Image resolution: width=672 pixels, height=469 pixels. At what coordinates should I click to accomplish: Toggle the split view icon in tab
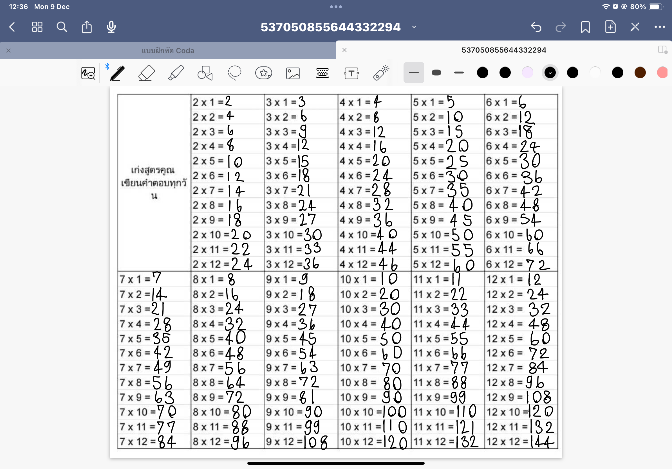tap(662, 50)
